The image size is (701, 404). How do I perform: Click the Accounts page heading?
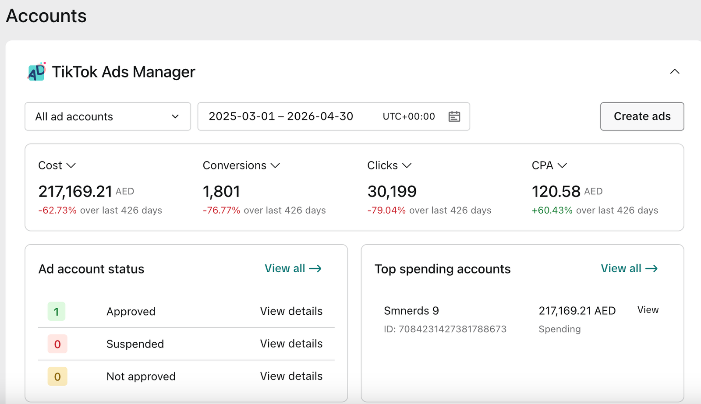(x=46, y=16)
